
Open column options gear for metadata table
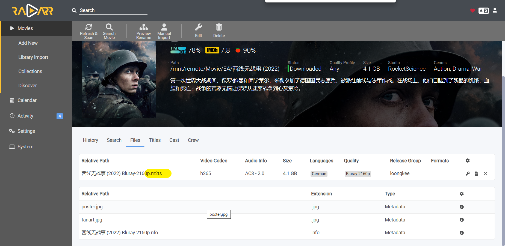(462, 194)
